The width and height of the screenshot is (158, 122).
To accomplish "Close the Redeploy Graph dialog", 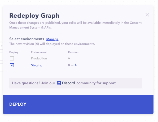I will pos(147,15).
